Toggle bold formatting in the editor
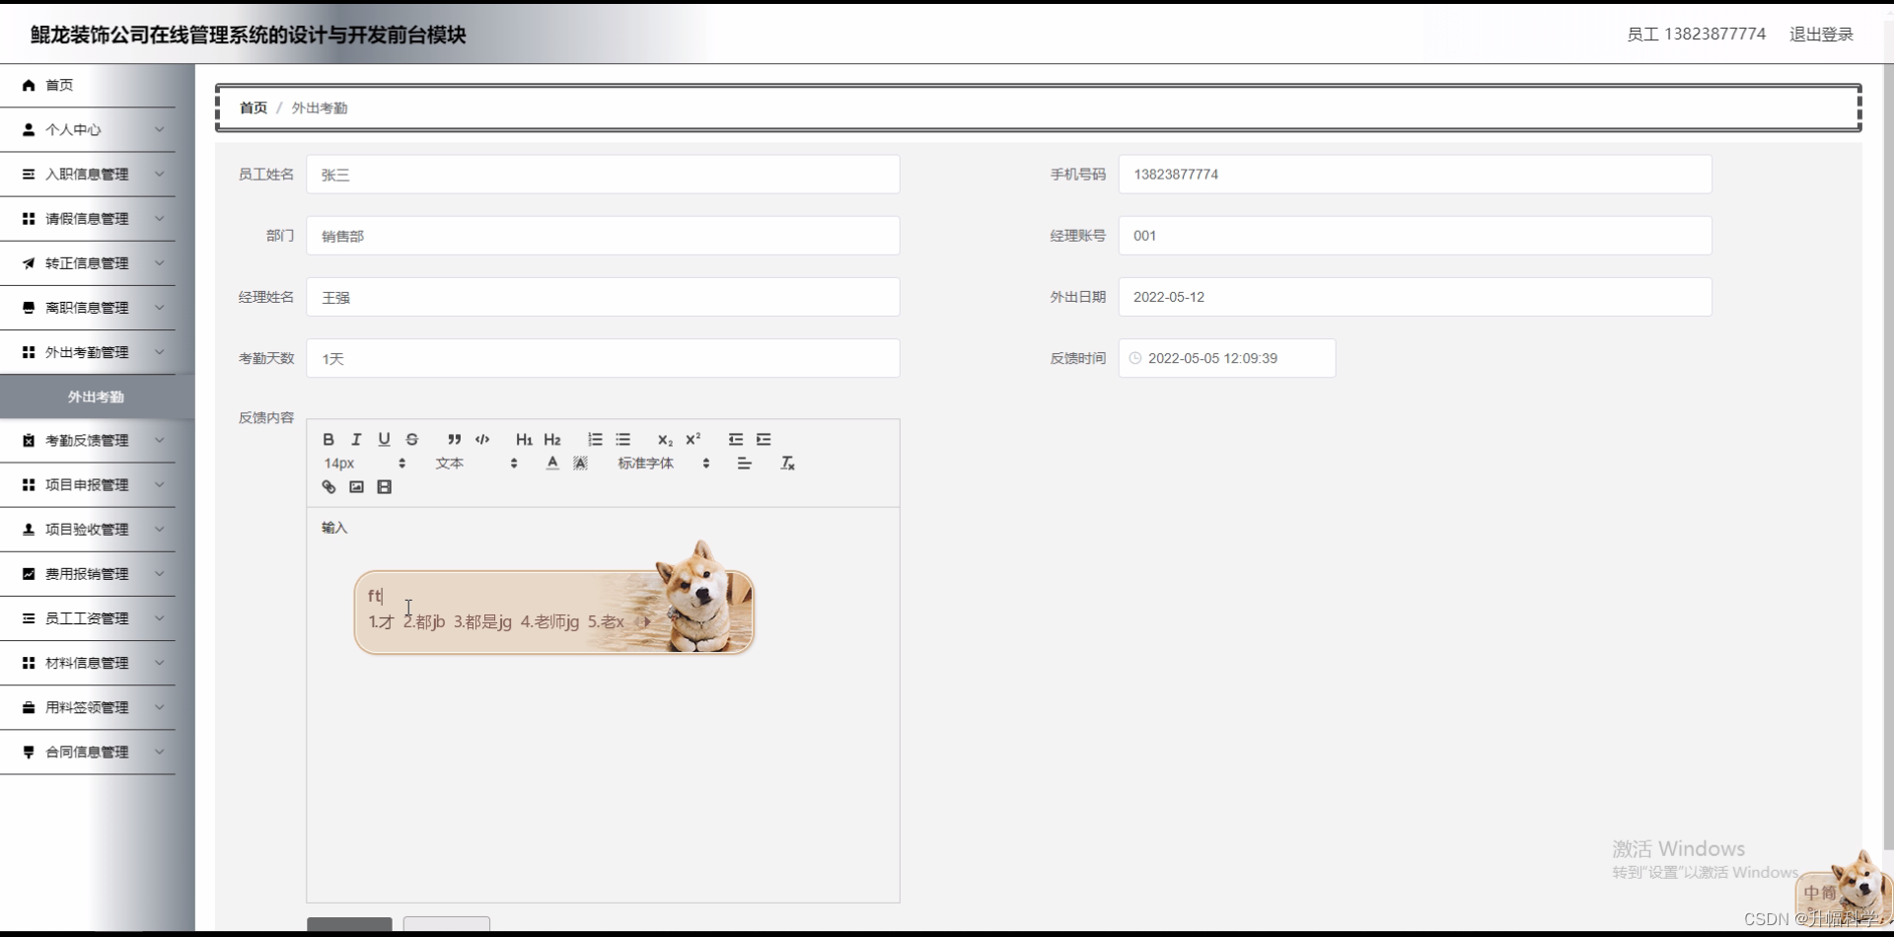The image size is (1894, 937). (x=328, y=439)
